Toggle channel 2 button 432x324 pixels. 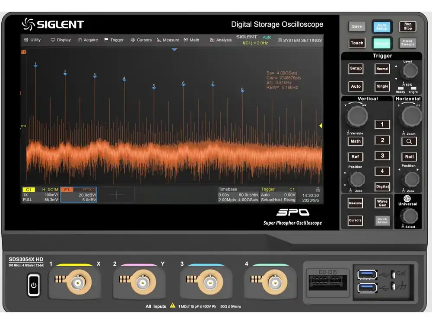click(382, 140)
